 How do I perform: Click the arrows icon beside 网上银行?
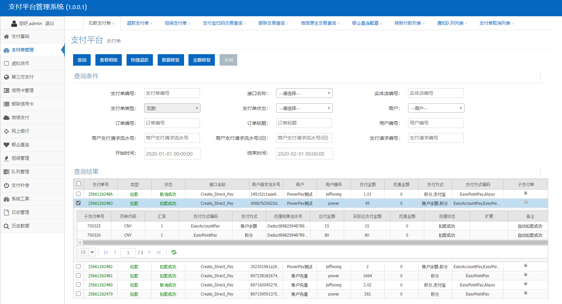6,131
